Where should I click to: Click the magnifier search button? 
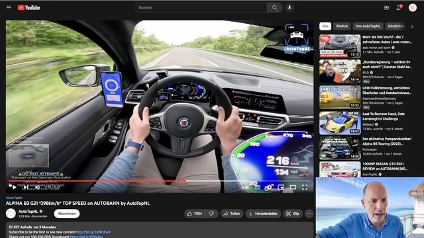point(274,7)
